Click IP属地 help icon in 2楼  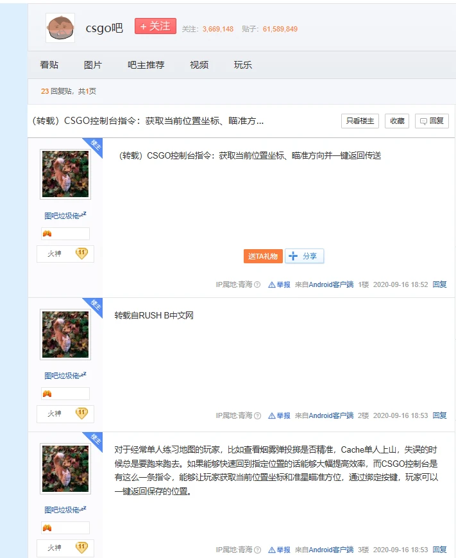tap(258, 415)
